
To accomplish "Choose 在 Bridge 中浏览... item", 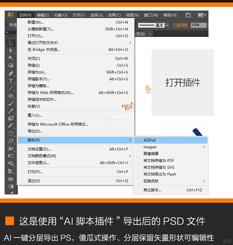I will [76, 50].
